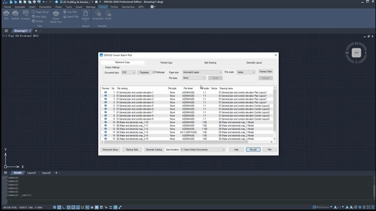Viewport: 376px width, 211px height.
Task: Open the Paper size Automatch paper dropdown
Action: point(202,72)
